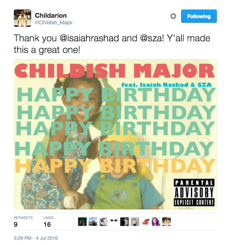This screenshot has width=230, height=246.
Task: Open the 3:29 PM - 4 Jul 2016 timestamp
Action: pos(36,238)
